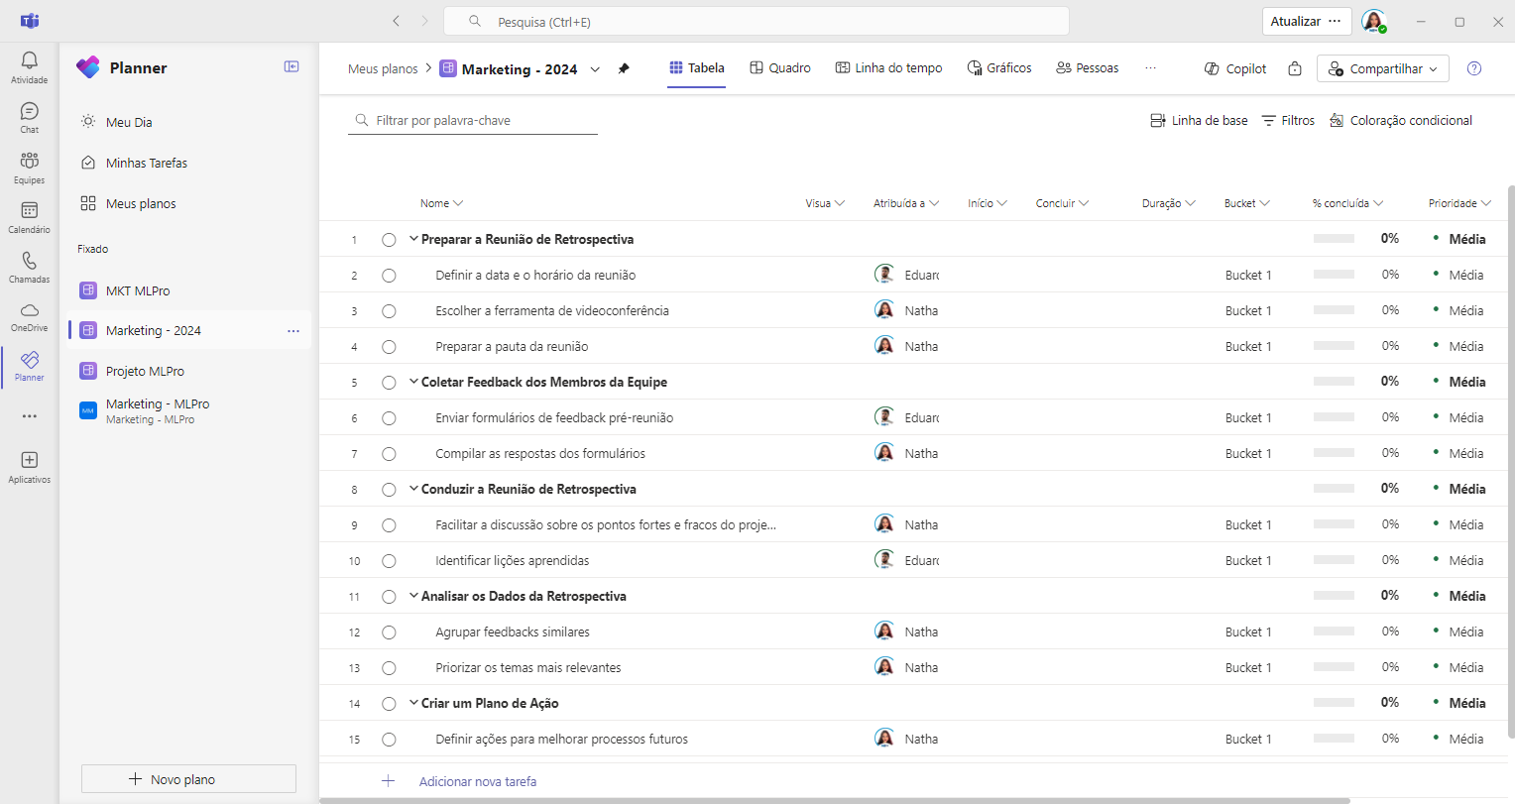1515x804 pixels.
Task: Click Meus planos breadcrumb link
Action: coord(383,68)
